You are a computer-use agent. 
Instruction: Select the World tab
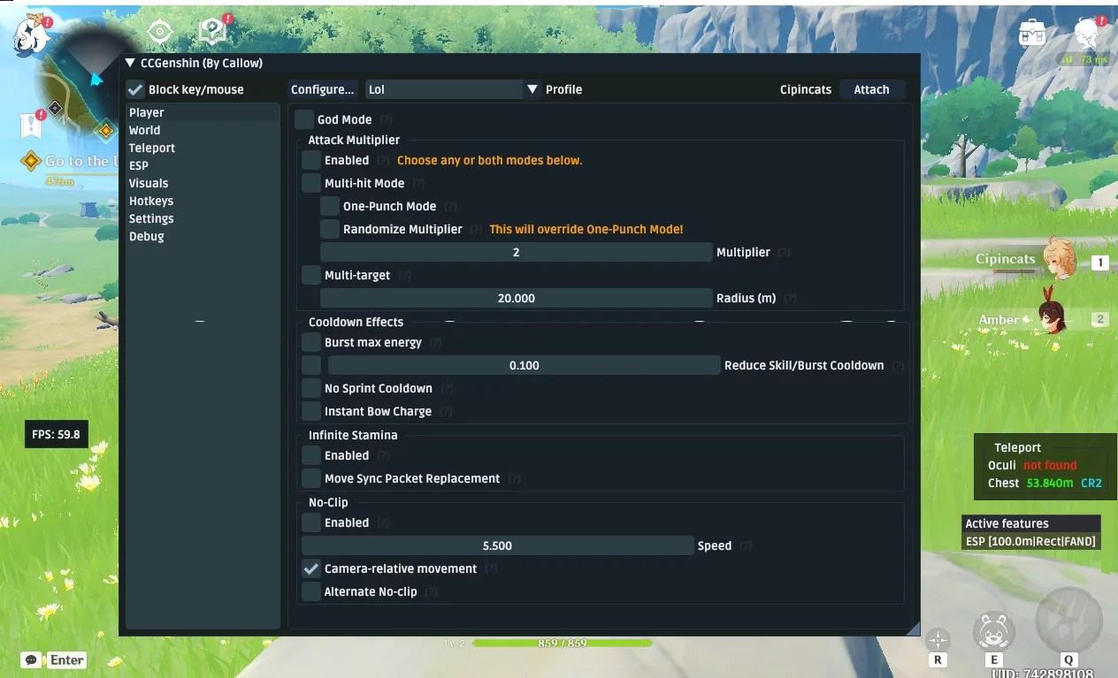pyautogui.click(x=203, y=130)
